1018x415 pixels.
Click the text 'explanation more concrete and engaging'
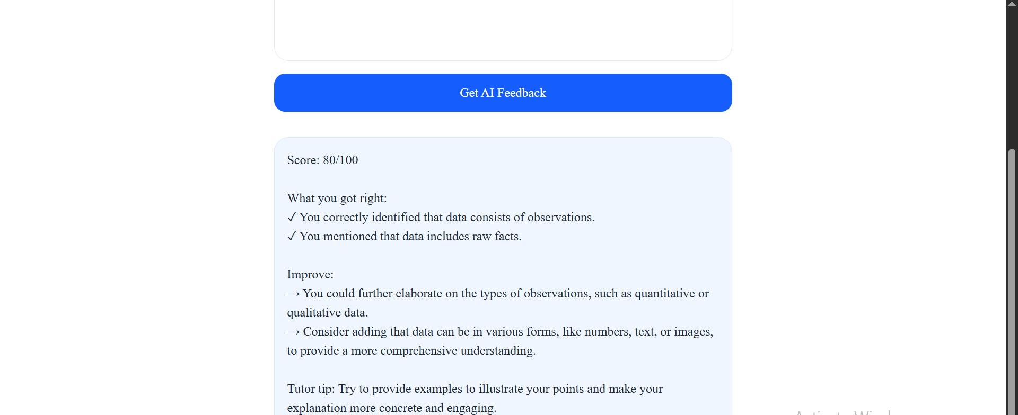[x=391, y=408]
